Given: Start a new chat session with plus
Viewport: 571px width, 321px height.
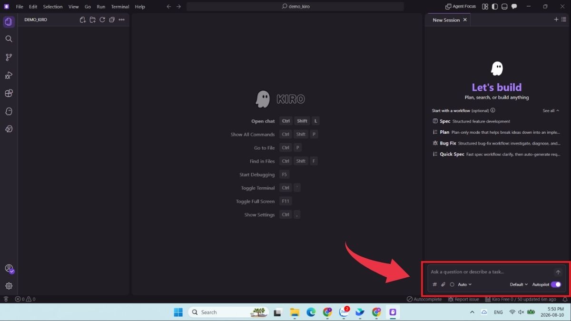Looking at the screenshot, I should [x=556, y=19].
